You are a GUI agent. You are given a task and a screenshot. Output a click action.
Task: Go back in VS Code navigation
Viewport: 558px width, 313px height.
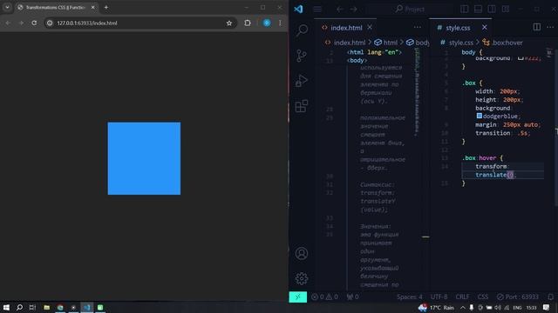click(339, 10)
